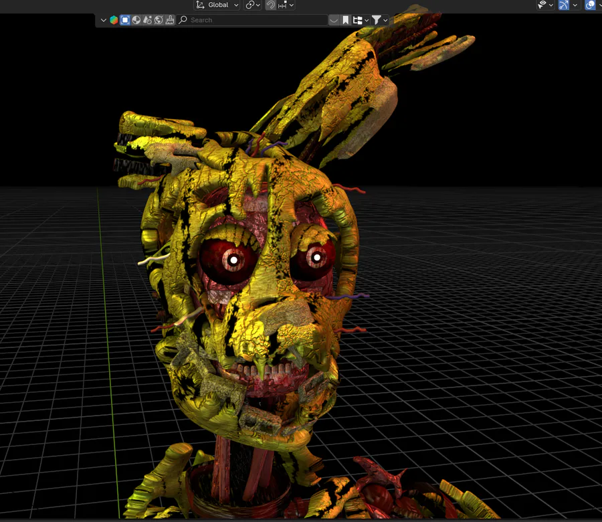This screenshot has width=602, height=522.
Task: Expand the selectability dropdown chevron
Action: pos(551,5)
